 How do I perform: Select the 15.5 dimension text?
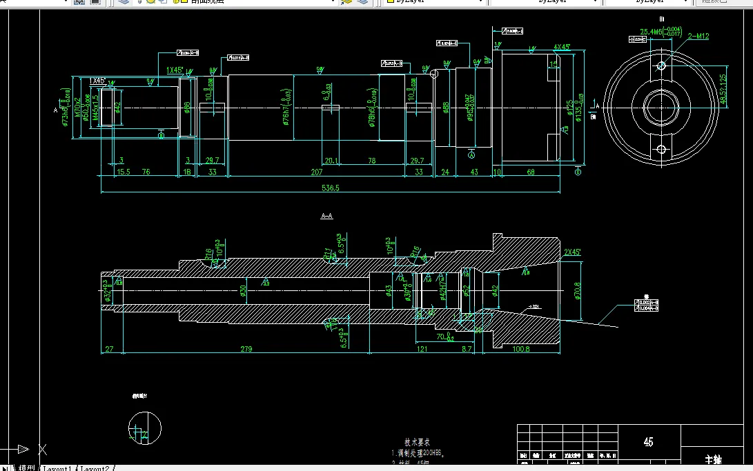click(x=124, y=172)
